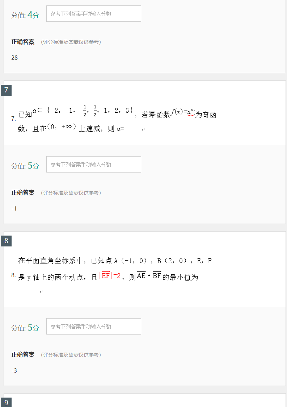
Task: Click the question number badge 9 at bottom
Action: coord(6,402)
